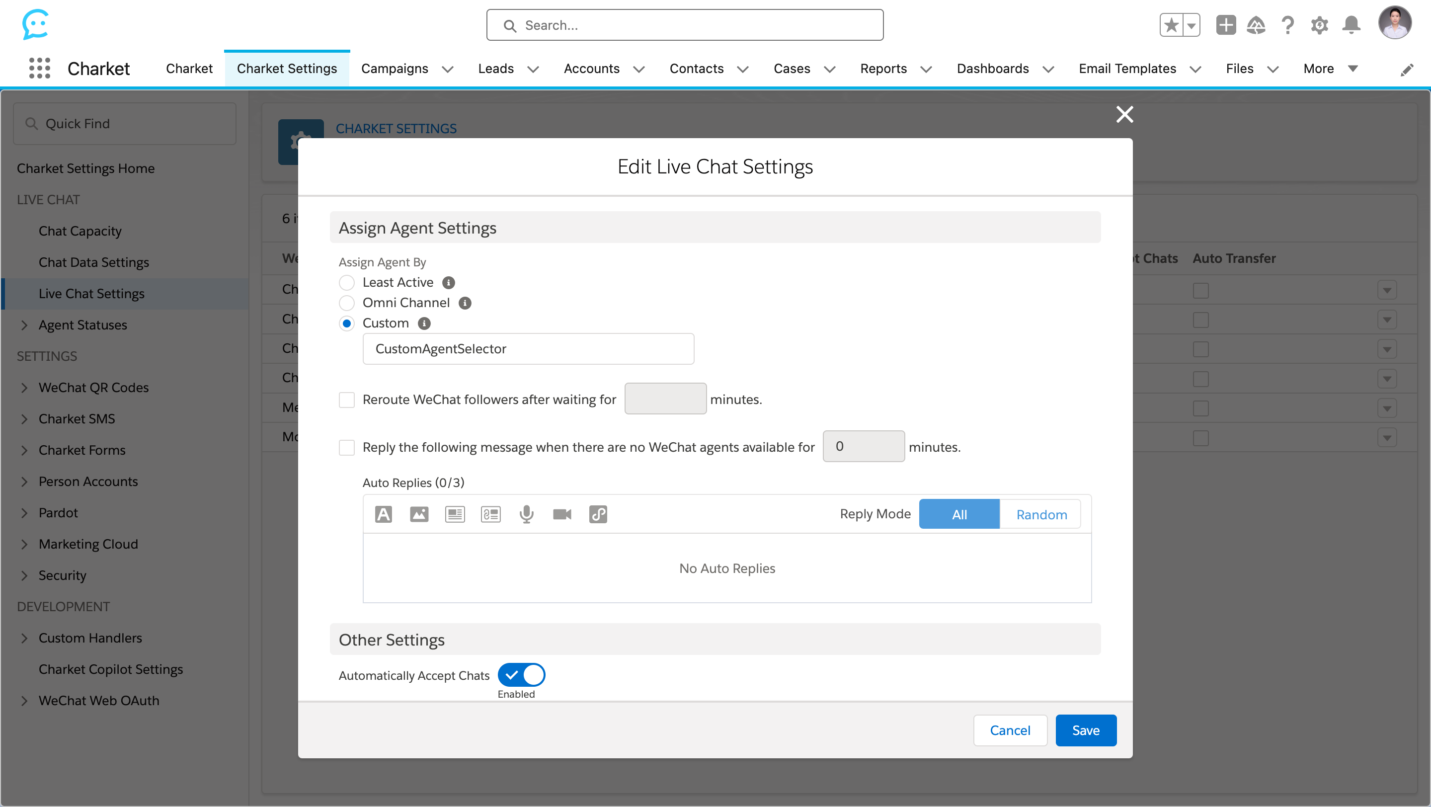This screenshot has height=807, width=1431.
Task: Open the Charket Settings tab
Action: click(287, 68)
